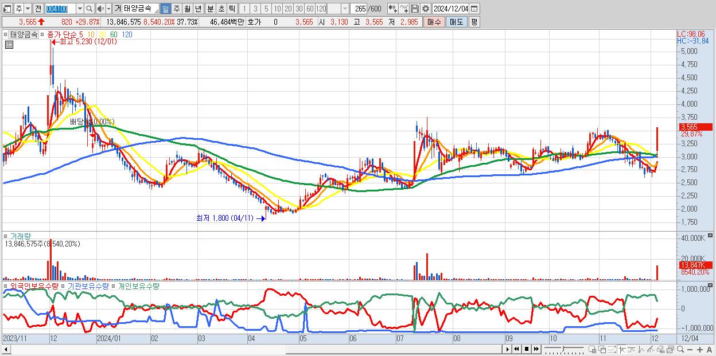The image size is (716, 356).
Task: Click the plus zoom-in icon
Action: point(700,349)
